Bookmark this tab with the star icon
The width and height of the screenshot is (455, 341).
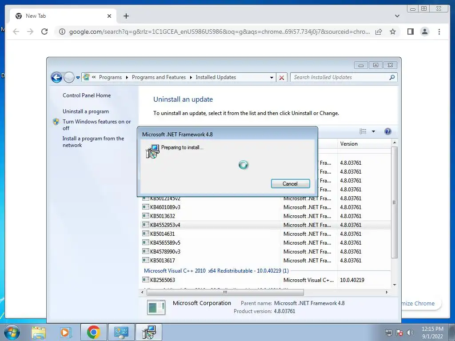coord(393,32)
